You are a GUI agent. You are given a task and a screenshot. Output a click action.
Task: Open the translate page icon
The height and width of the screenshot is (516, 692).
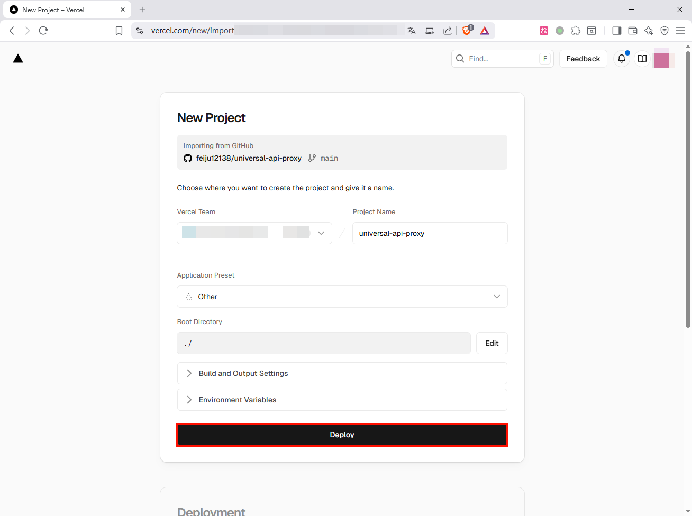pyautogui.click(x=412, y=31)
